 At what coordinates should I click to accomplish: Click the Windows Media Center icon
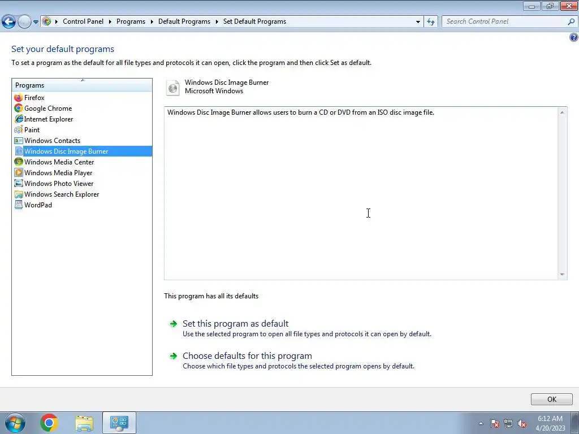coord(19,162)
